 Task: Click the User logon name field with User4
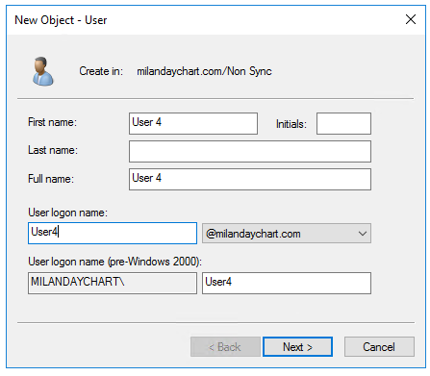click(x=113, y=233)
